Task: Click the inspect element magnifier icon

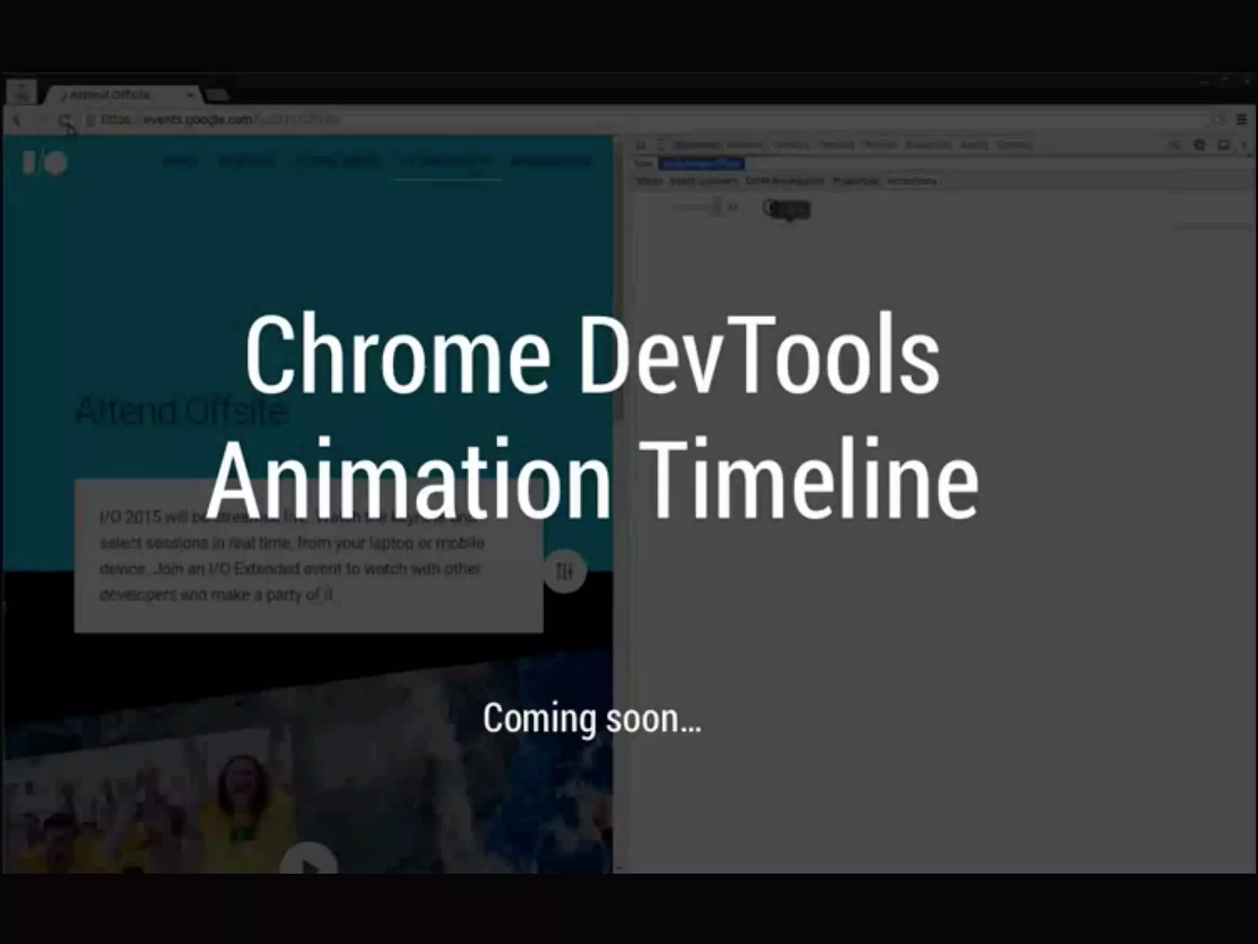Action: pyautogui.click(x=641, y=146)
